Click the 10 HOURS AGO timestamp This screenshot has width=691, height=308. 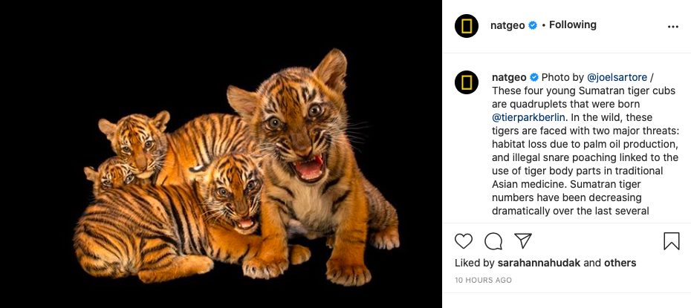click(x=483, y=281)
